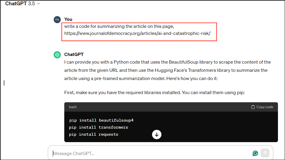The image size is (285, 160).
Task: Click the sidebar toggle handle on left edge
Action: [x=4, y=83]
